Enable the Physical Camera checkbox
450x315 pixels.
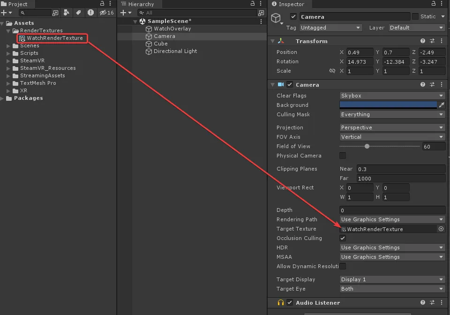coord(343,156)
